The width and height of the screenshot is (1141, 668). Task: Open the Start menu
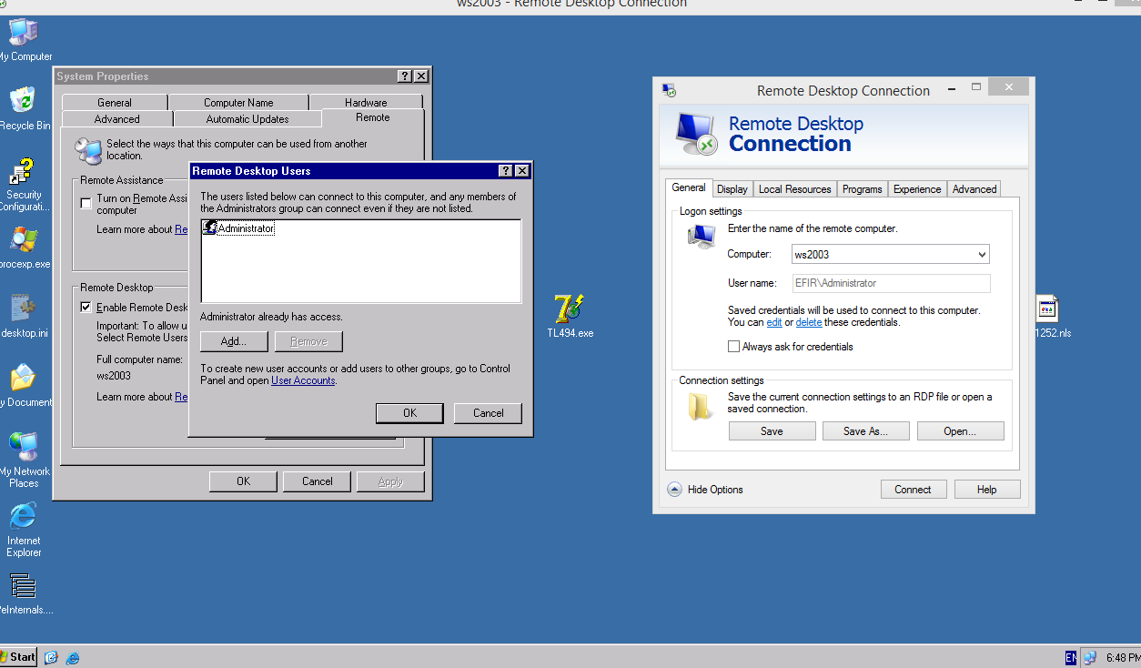point(18,657)
